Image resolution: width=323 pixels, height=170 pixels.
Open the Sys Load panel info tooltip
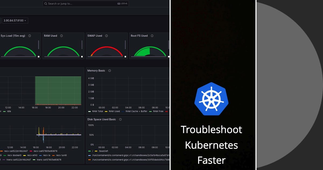tap(29, 35)
